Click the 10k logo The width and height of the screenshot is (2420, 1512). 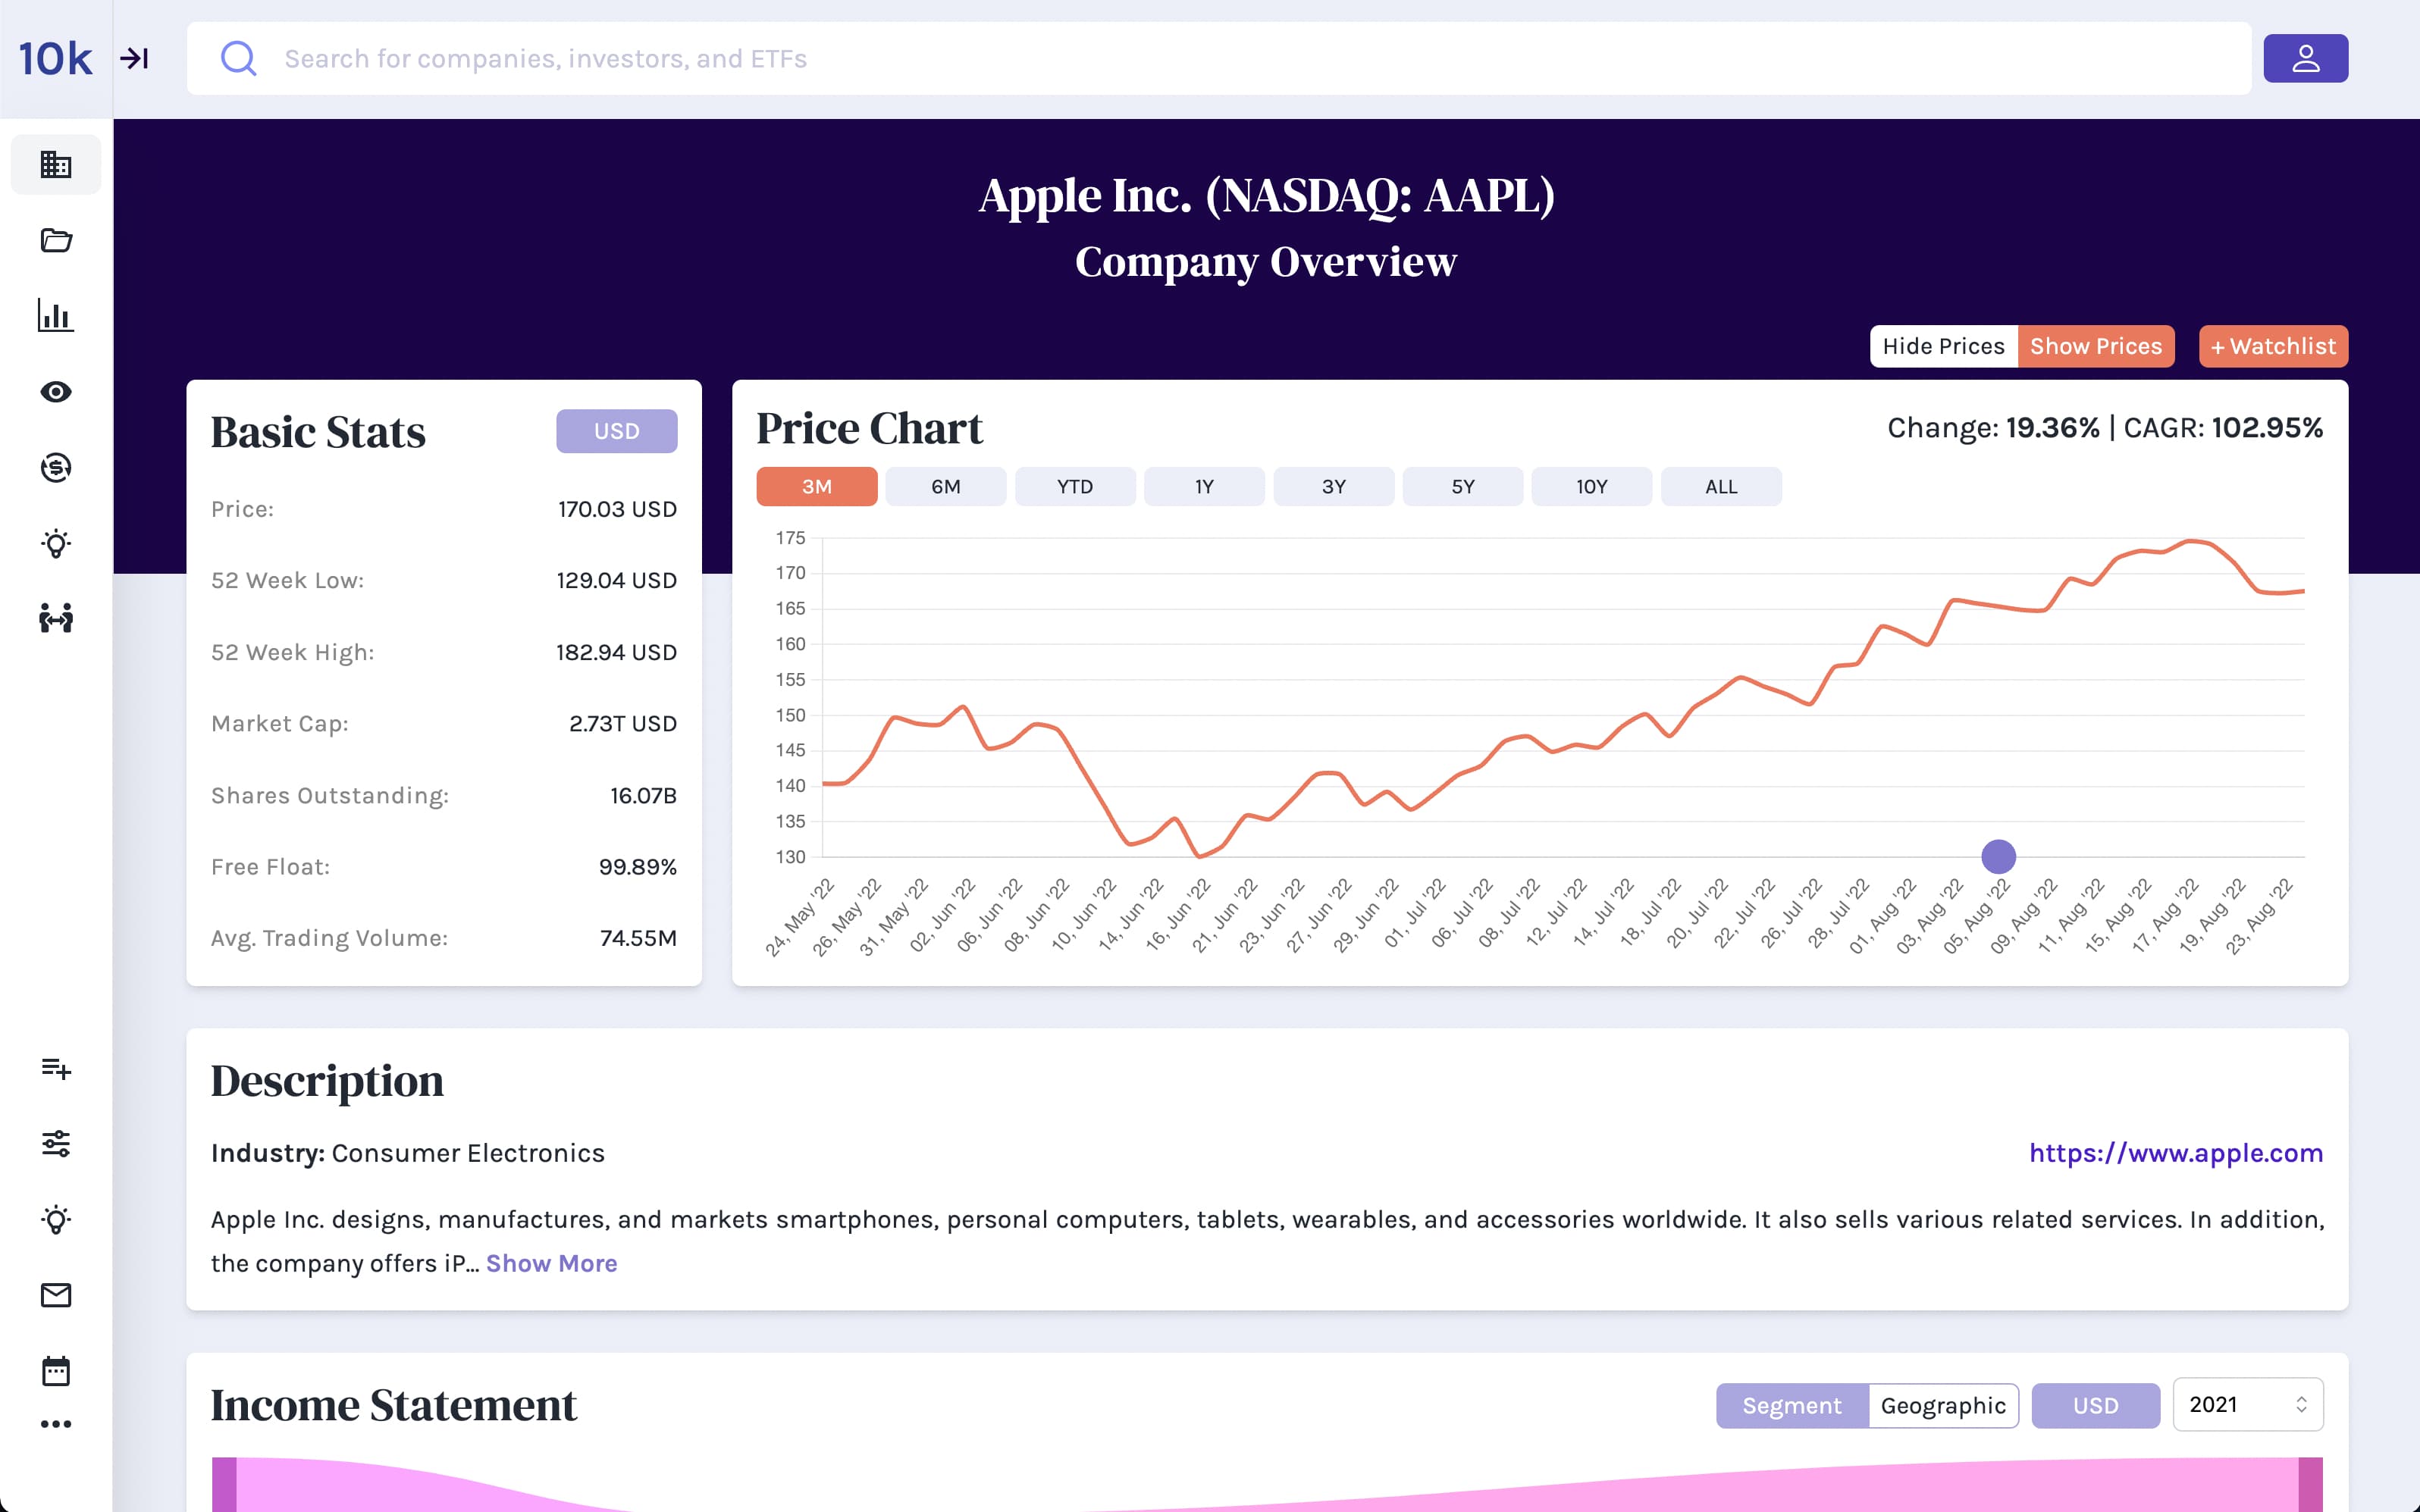click(x=55, y=59)
